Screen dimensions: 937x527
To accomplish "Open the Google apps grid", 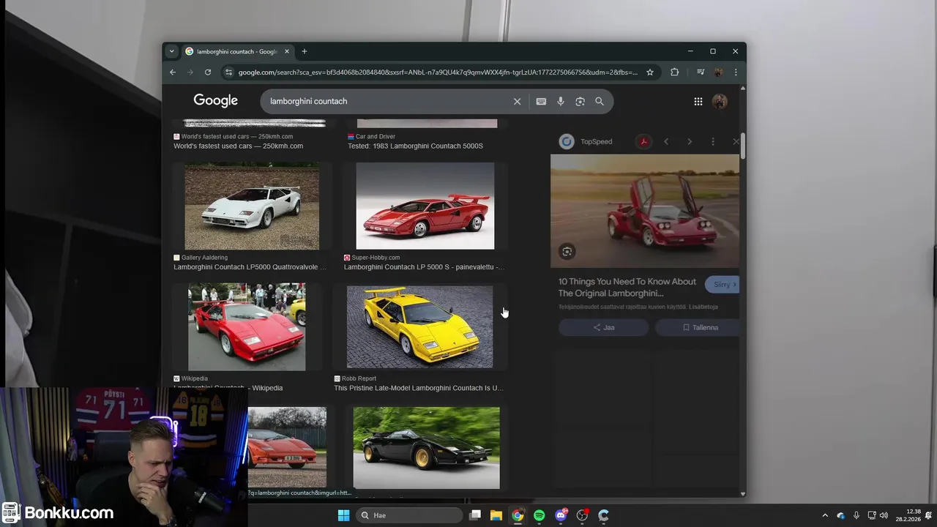I will point(698,102).
